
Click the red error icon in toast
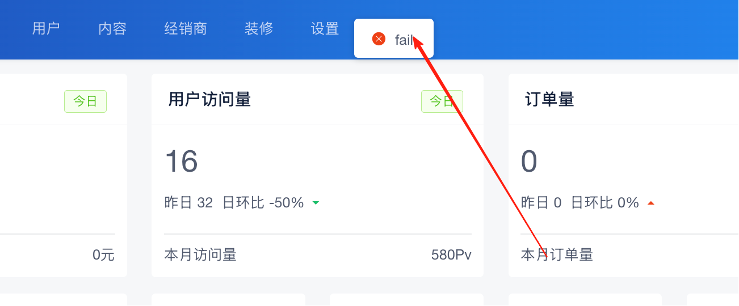(x=379, y=39)
